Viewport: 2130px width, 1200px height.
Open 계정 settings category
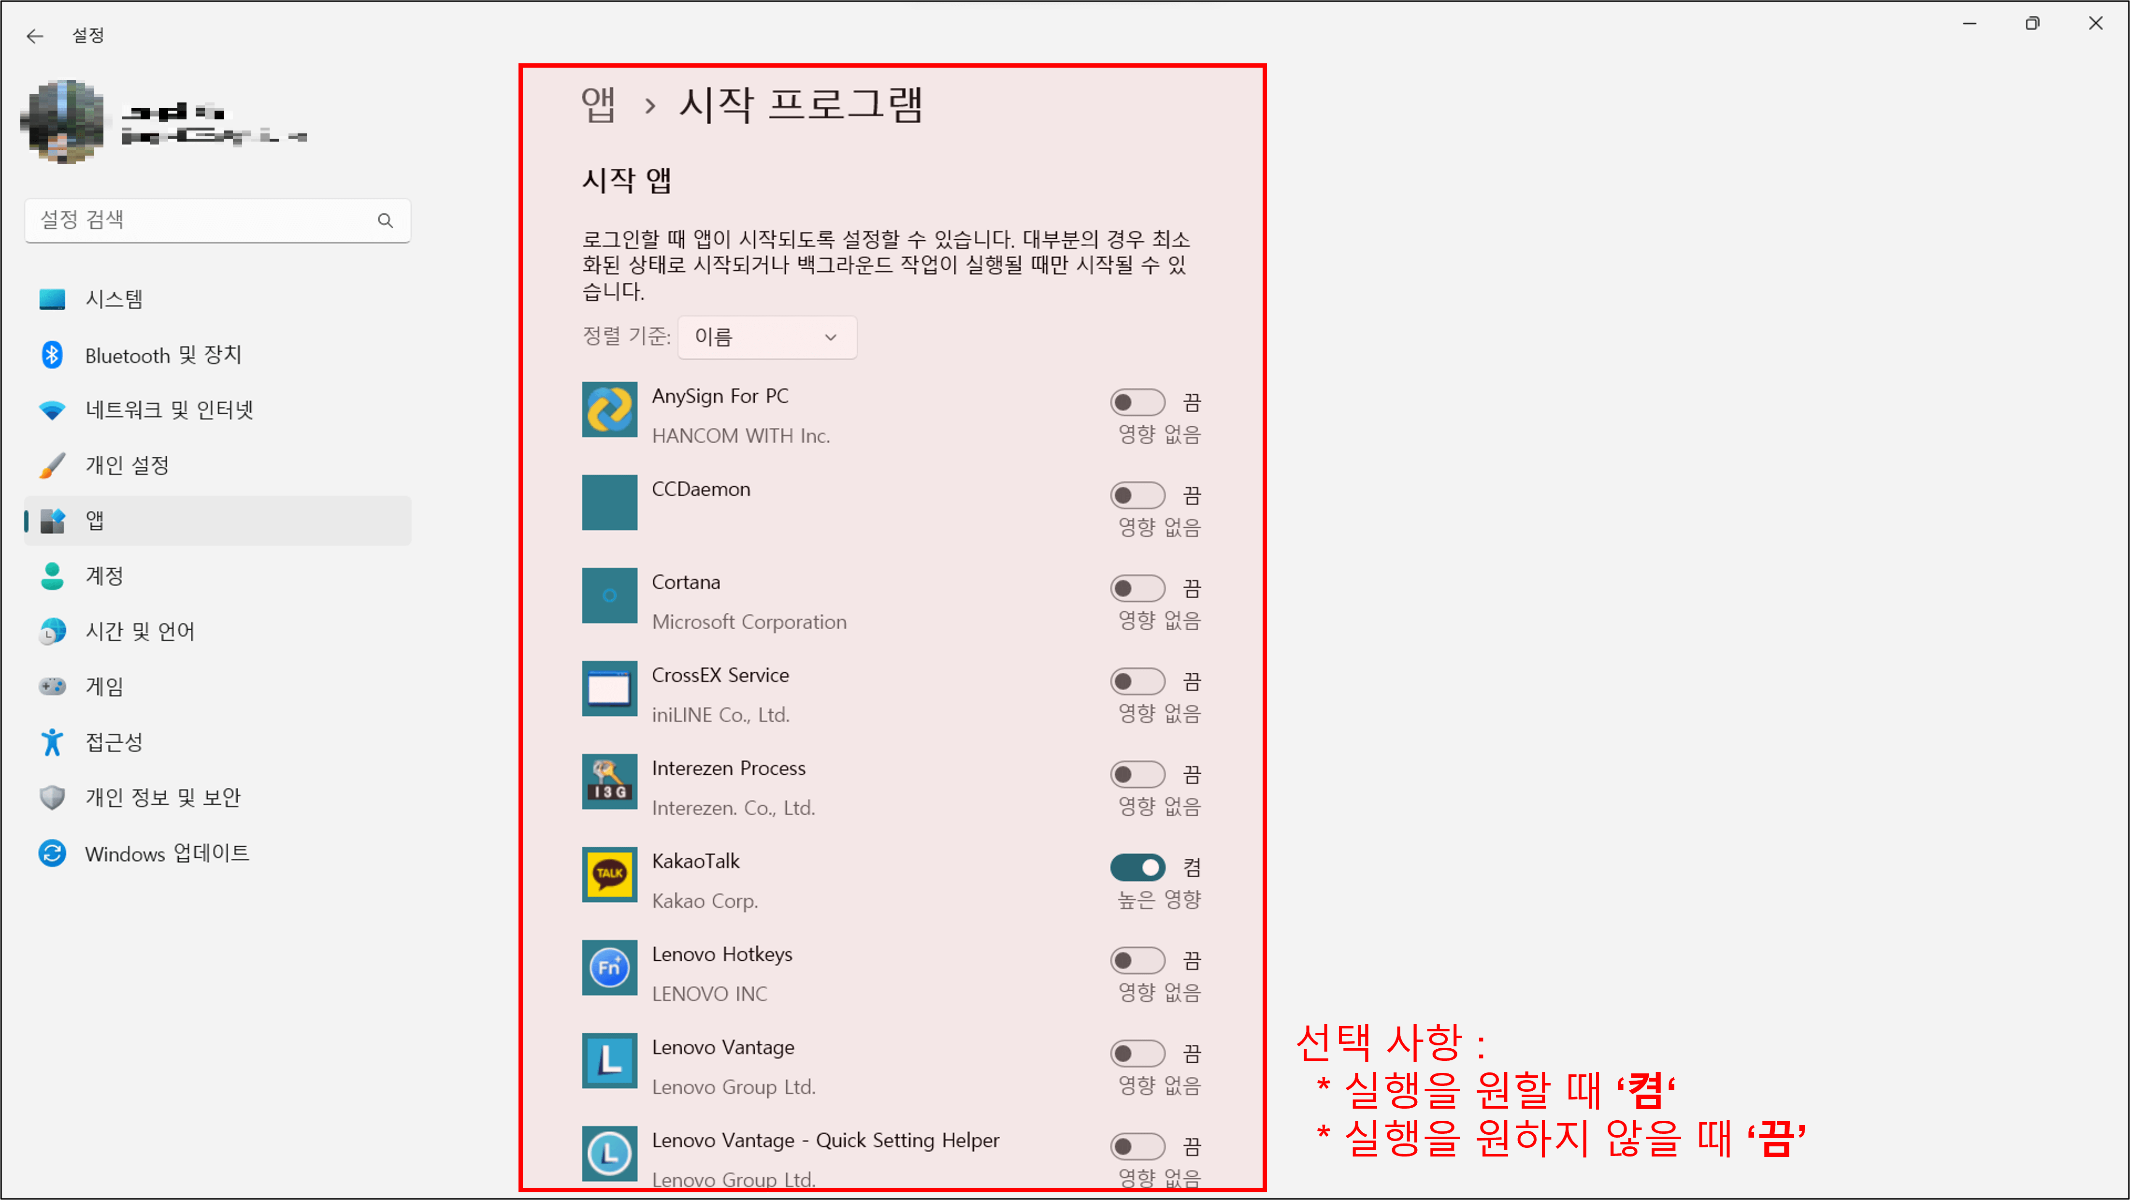pyautogui.click(x=217, y=577)
